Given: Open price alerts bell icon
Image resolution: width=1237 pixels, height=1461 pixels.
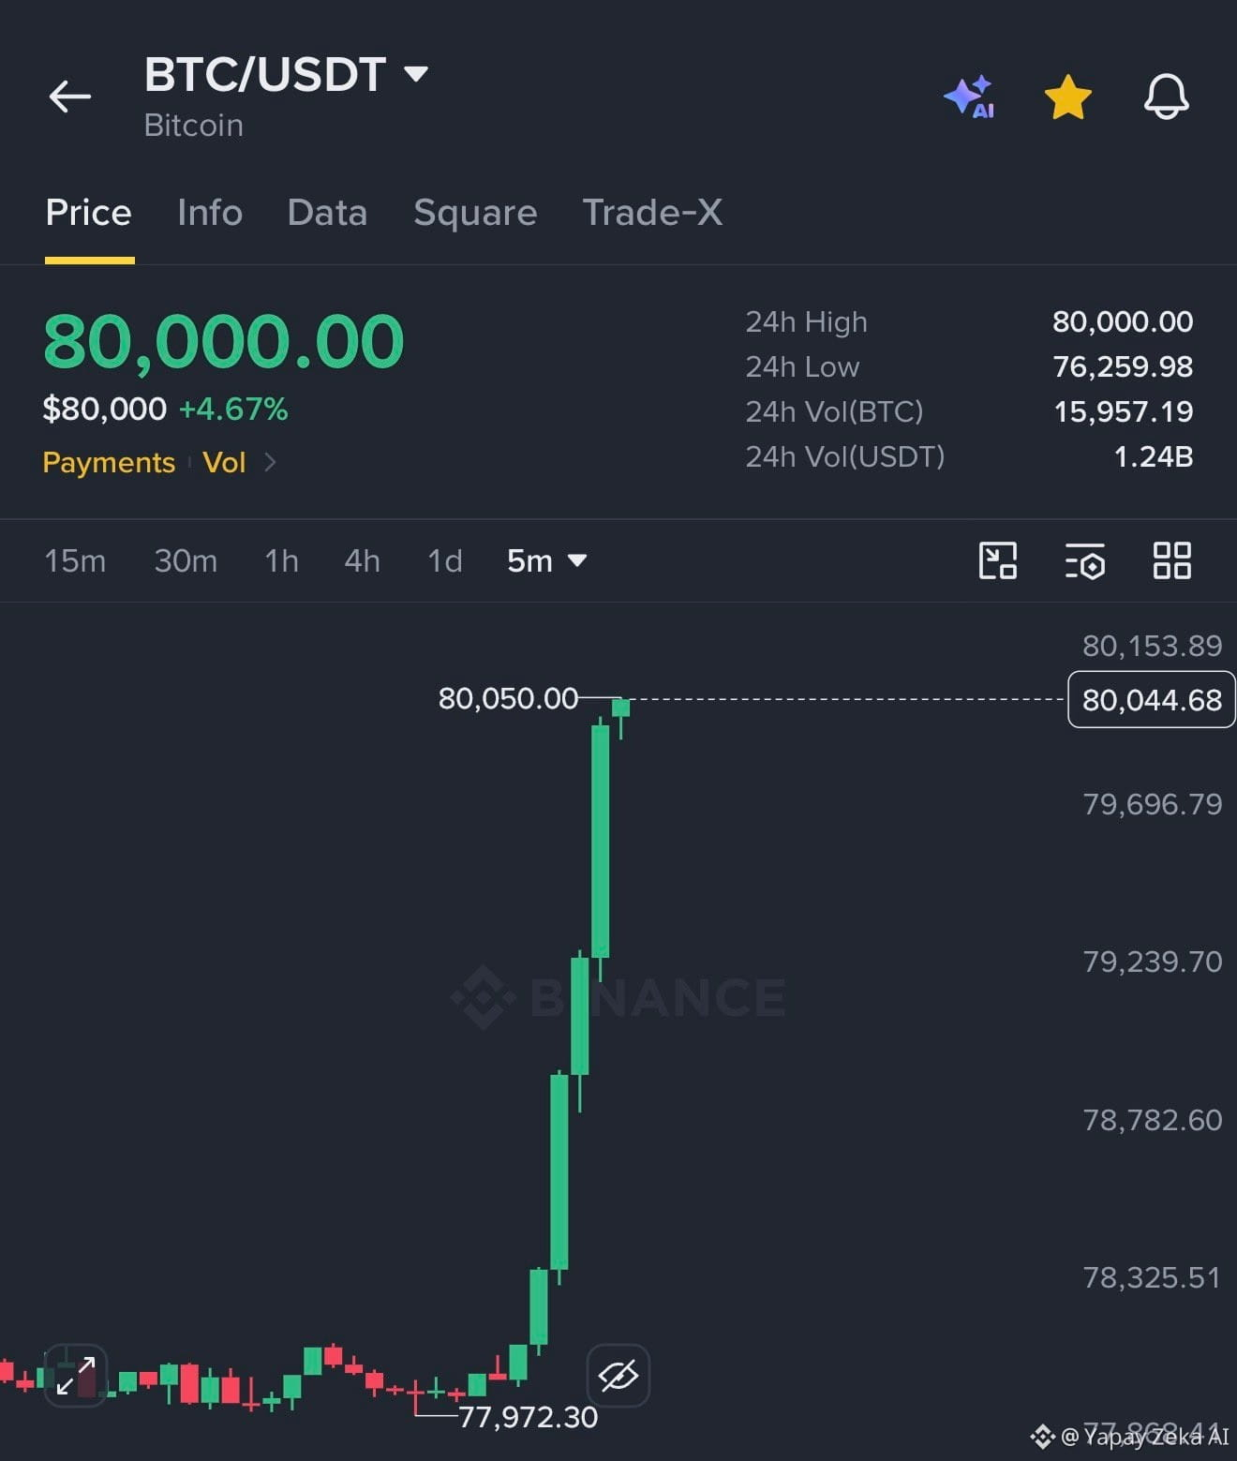Looking at the screenshot, I should click(x=1167, y=97).
